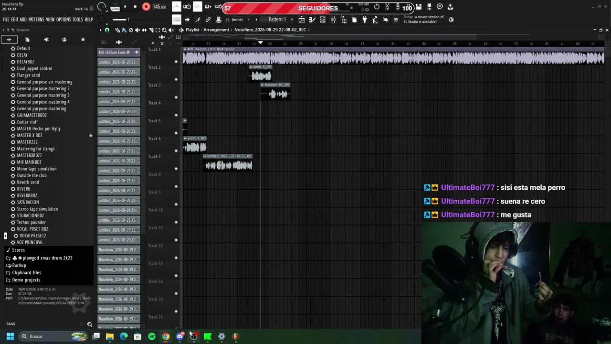This screenshot has height=344, width=611.
Task: Click the globe news icon
Action: [451, 20]
